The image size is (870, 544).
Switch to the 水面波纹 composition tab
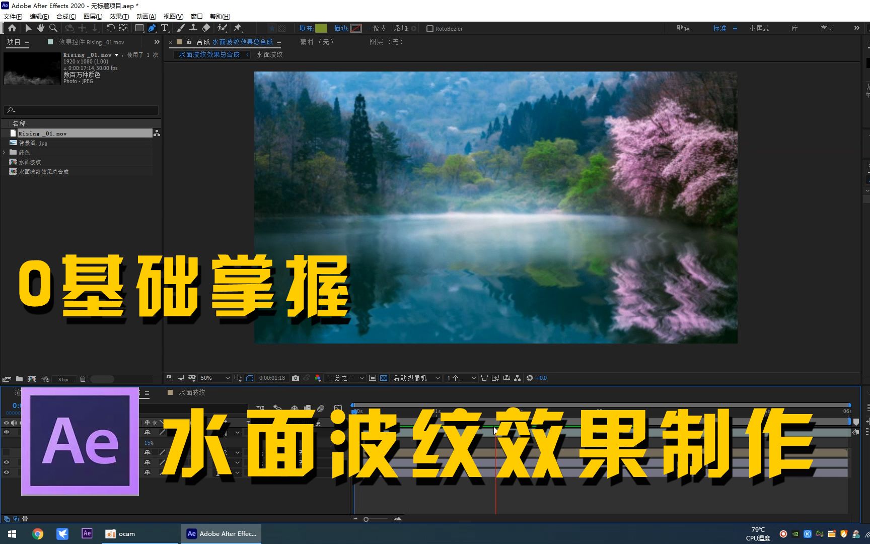[x=269, y=54]
